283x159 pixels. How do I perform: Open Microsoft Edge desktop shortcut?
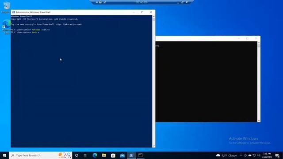pyautogui.click(x=7, y=26)
